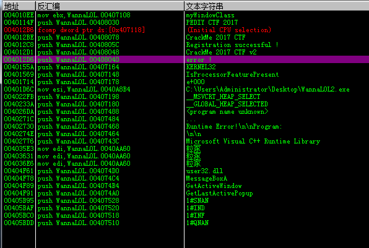Click address 00403631
Viewport: 369px width, 248px height.
19,156
